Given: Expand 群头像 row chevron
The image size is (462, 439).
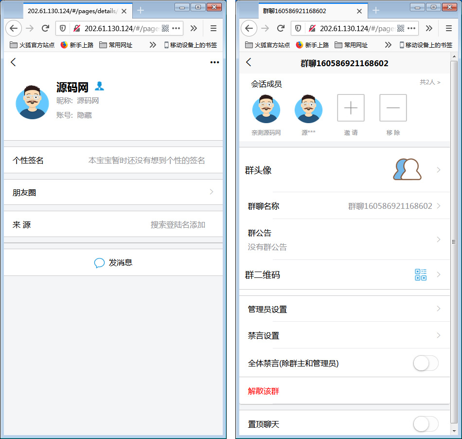Looking at the screenshot, I should pos(439,170).
